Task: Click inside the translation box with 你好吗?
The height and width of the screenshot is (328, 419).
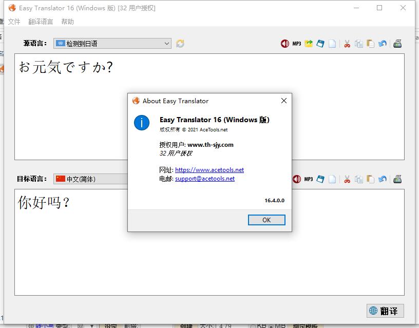Action: [209, 242]
